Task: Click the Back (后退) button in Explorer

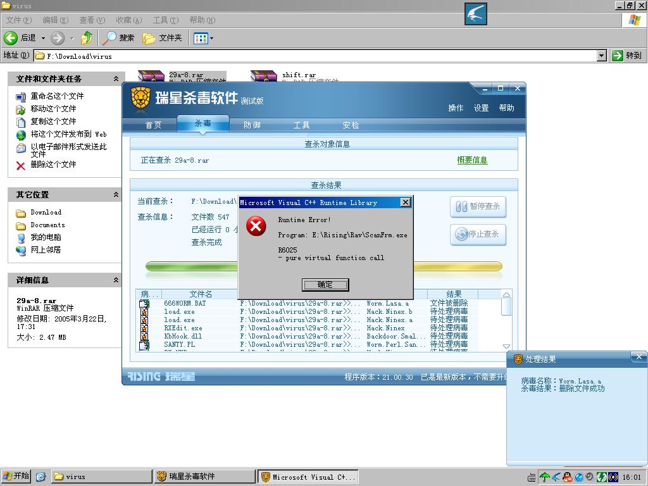Action: click(20, 38)
